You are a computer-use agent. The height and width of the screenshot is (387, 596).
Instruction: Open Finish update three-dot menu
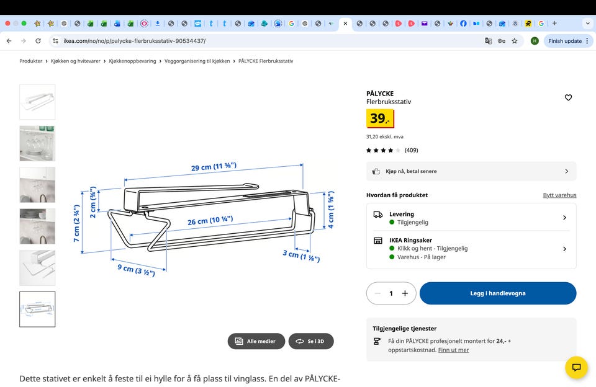(587, 41)
